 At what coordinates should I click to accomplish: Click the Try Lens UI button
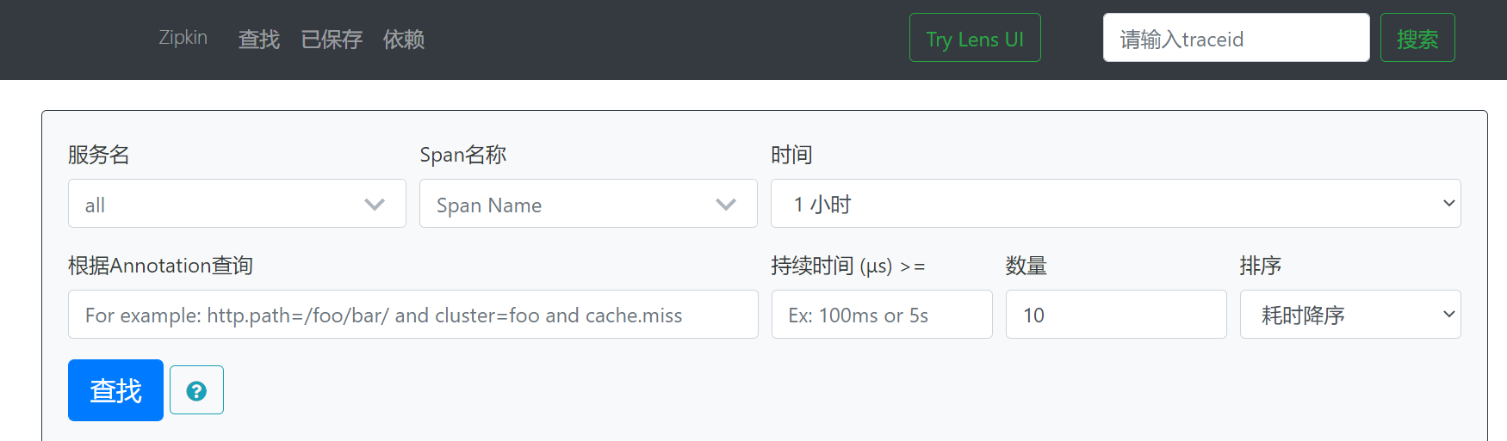point(975,38)
